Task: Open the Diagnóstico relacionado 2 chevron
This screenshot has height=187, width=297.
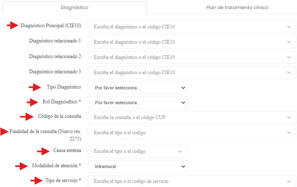Action: [x=289, y=57]
